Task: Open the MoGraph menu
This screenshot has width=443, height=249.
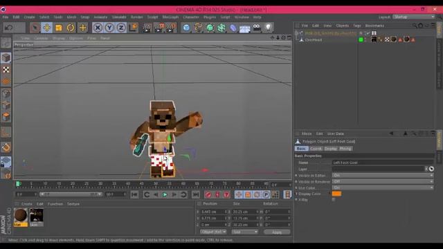Action: [x=170, y=17]
